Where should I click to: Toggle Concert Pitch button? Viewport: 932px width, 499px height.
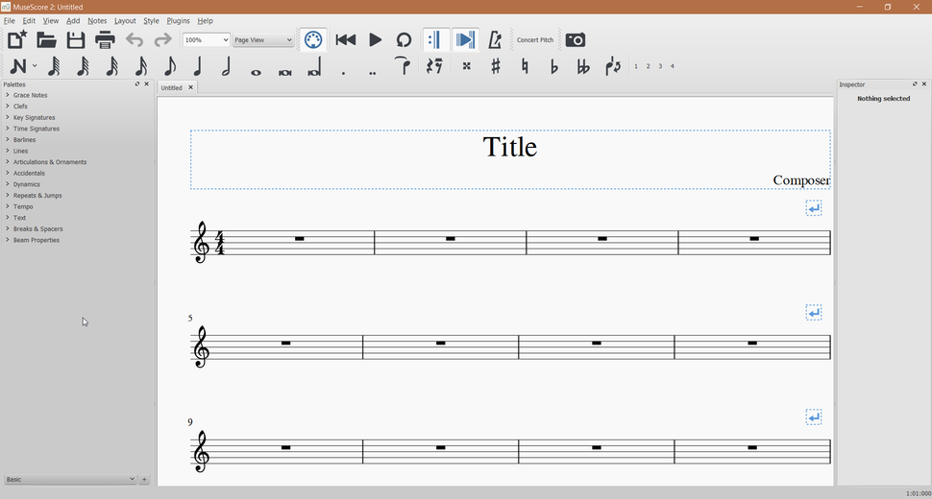[535, 39]
